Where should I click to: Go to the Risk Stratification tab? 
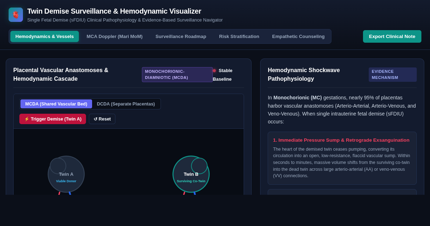(x=239, y=36)
